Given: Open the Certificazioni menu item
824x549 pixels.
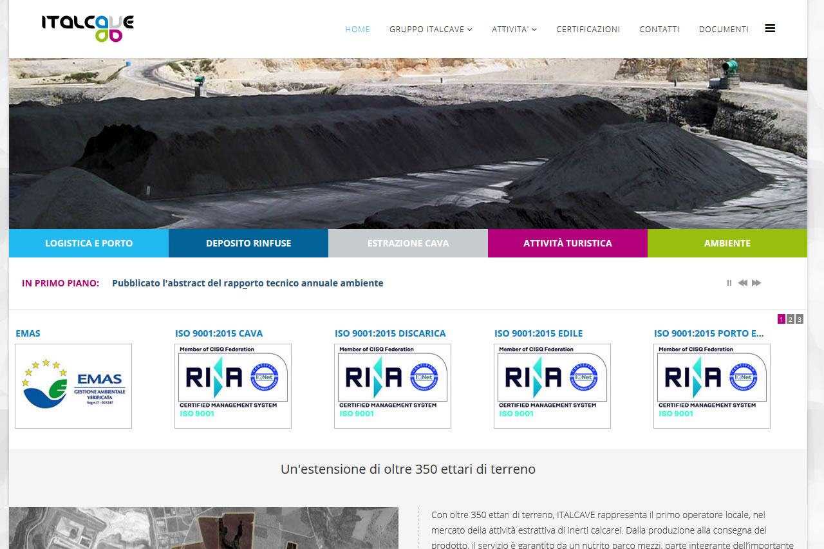Looking at the screenshot, I should tap(588, 30).
